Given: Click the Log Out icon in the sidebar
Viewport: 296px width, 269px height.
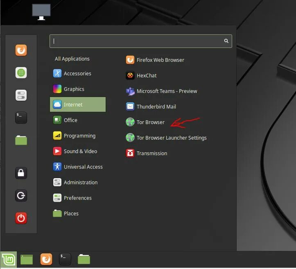Looking at the screenshot, I should (21, 195).
